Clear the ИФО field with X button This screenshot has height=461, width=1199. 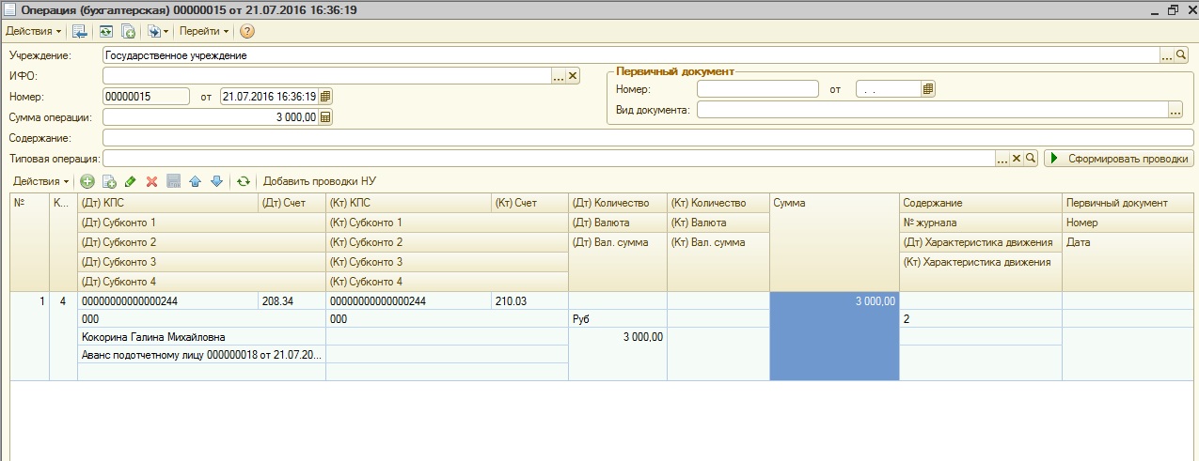pos(573,76)
